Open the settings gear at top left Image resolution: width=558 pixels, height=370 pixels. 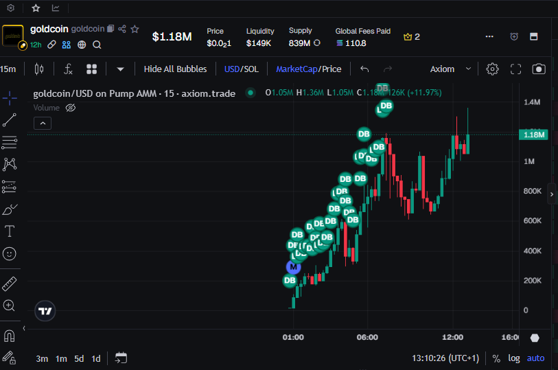point(11,8)
